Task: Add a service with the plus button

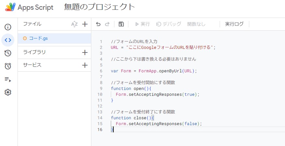Action: pos(85,65)
